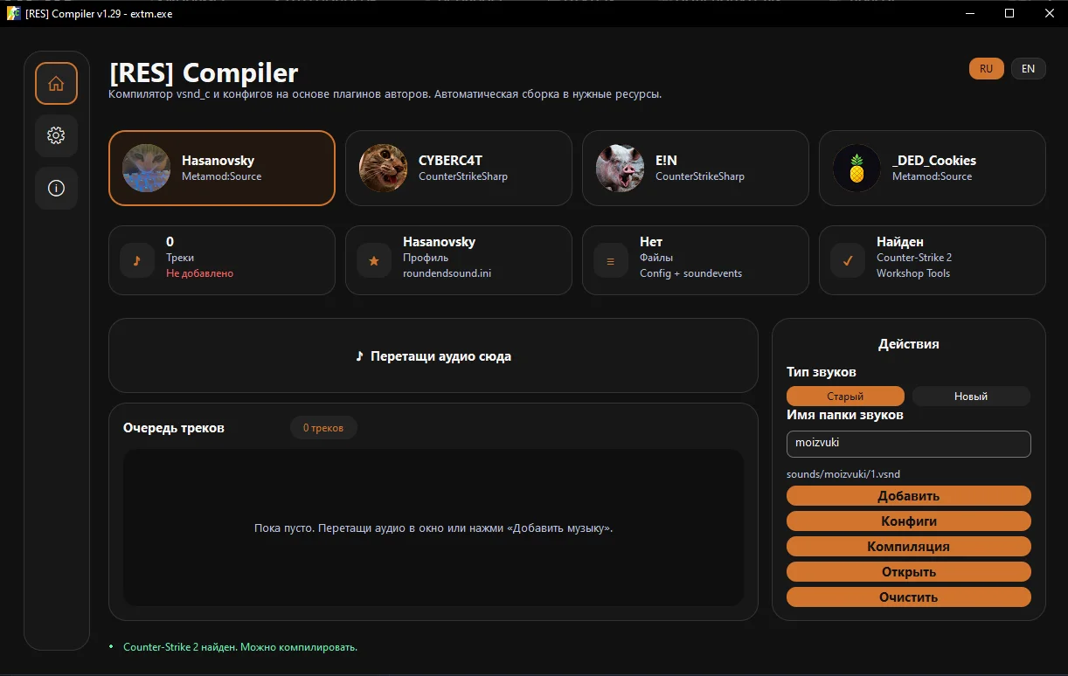Image resolution: width=1068 pixels, height=676 pixels.
Task: Open the Info icon in sidebar
Action: [56, 188]
